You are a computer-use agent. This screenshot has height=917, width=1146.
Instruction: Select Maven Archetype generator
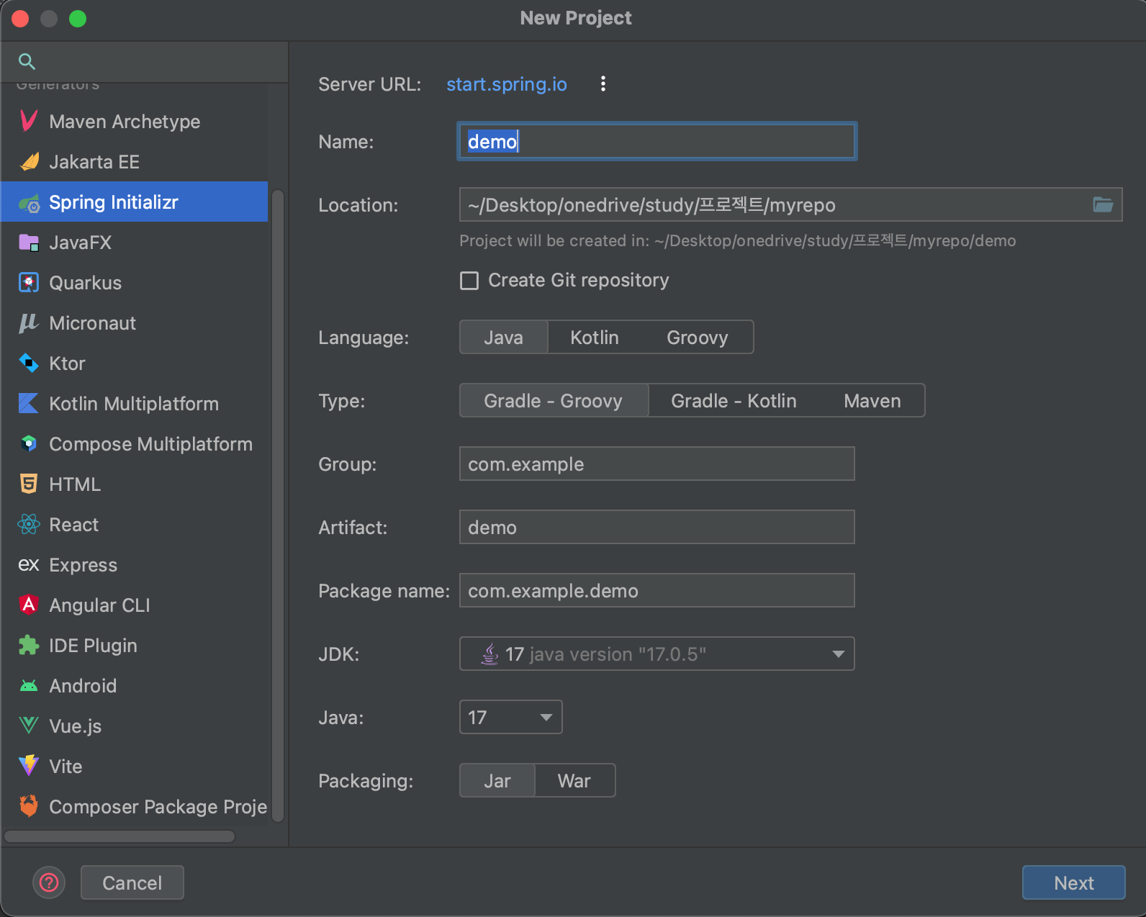135,122
